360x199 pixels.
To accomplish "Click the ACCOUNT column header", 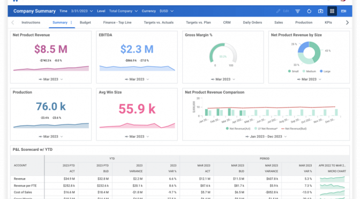I will 20,165.
